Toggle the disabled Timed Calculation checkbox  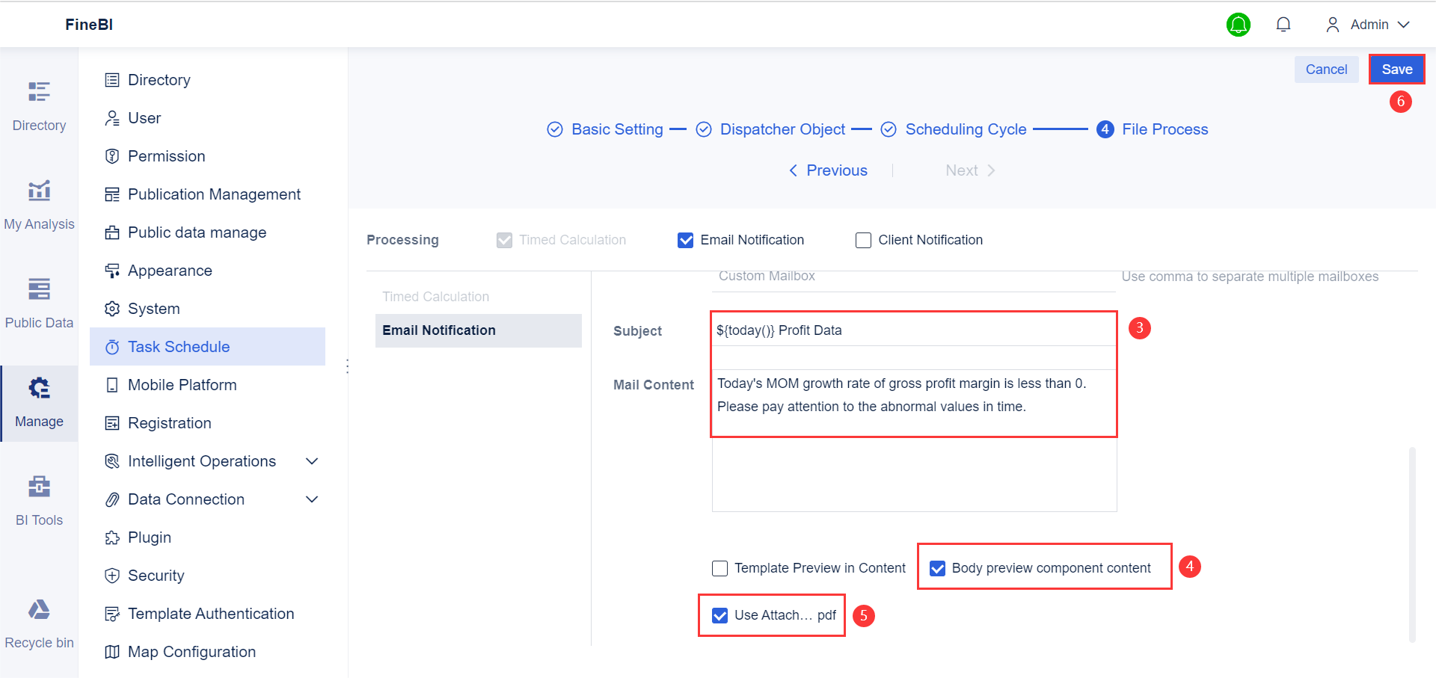pyautogui.click(x=504, y=240)
